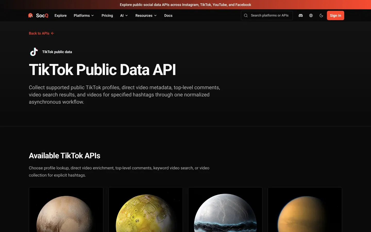Click the 'Choose profile lookup' paragraph
This screenshot has width=371, height=232.
[x=119, y=171]
